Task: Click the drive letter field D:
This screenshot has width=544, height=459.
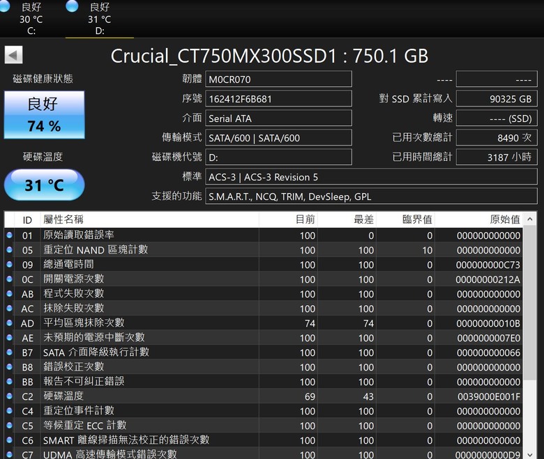Action: pyautogui.click(x=278, y=157)
